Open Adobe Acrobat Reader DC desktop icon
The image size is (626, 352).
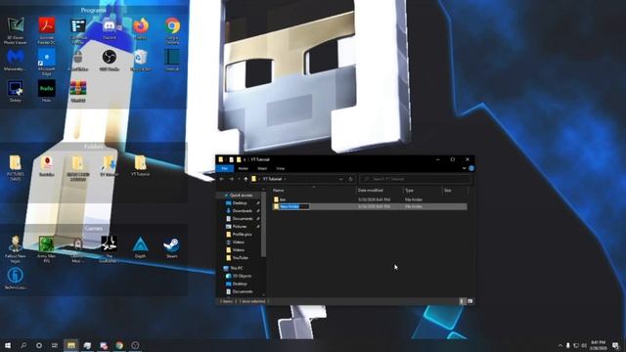[47, 30]
